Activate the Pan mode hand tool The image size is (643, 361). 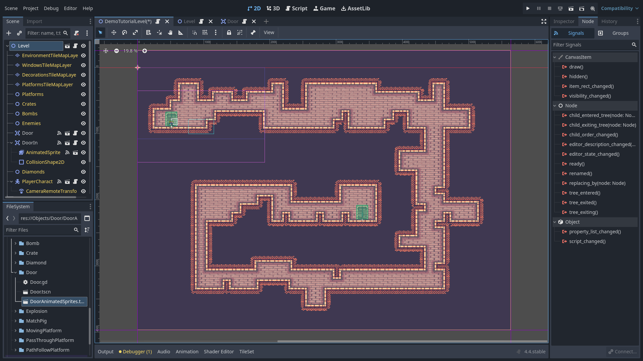[x=170, y=32]
